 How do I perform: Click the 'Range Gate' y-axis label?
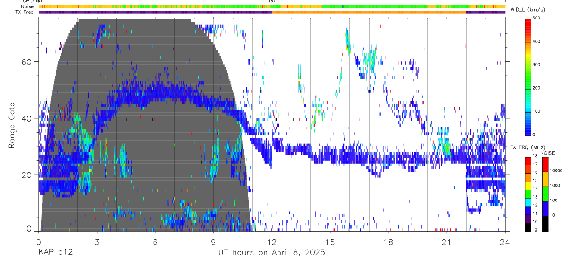[x=12, y=125]
